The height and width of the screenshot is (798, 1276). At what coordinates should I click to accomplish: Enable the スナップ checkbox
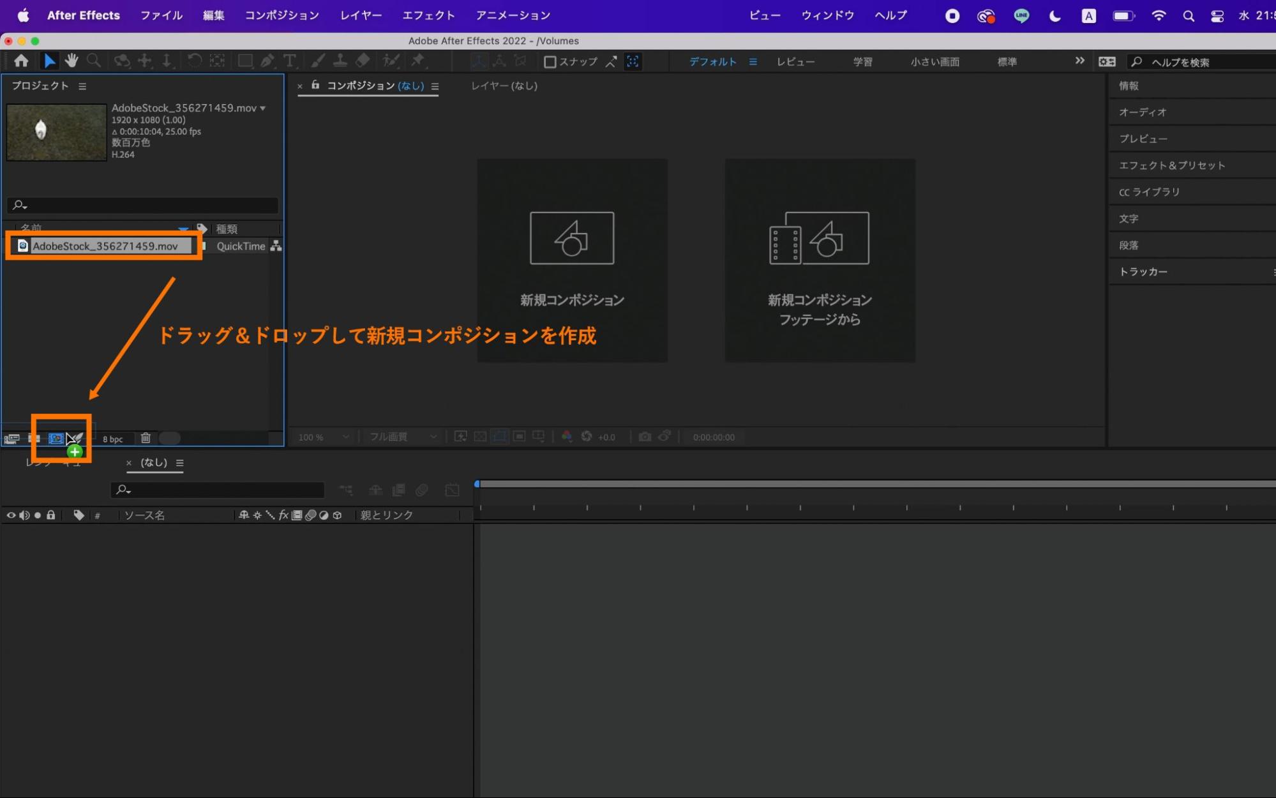click(x=550, y=62)
